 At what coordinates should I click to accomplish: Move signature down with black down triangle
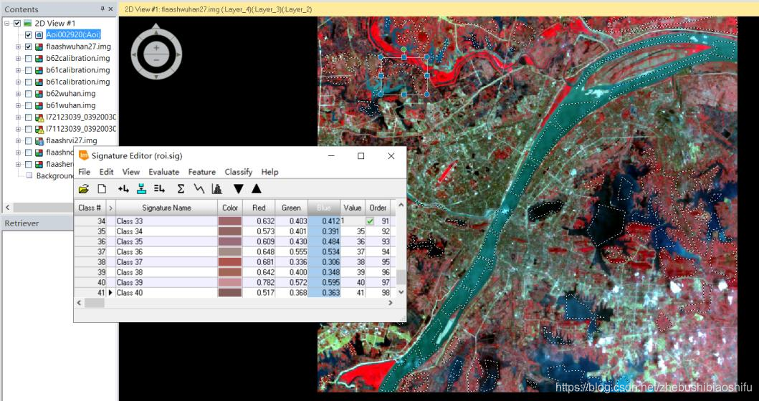(x=238, y=189)
